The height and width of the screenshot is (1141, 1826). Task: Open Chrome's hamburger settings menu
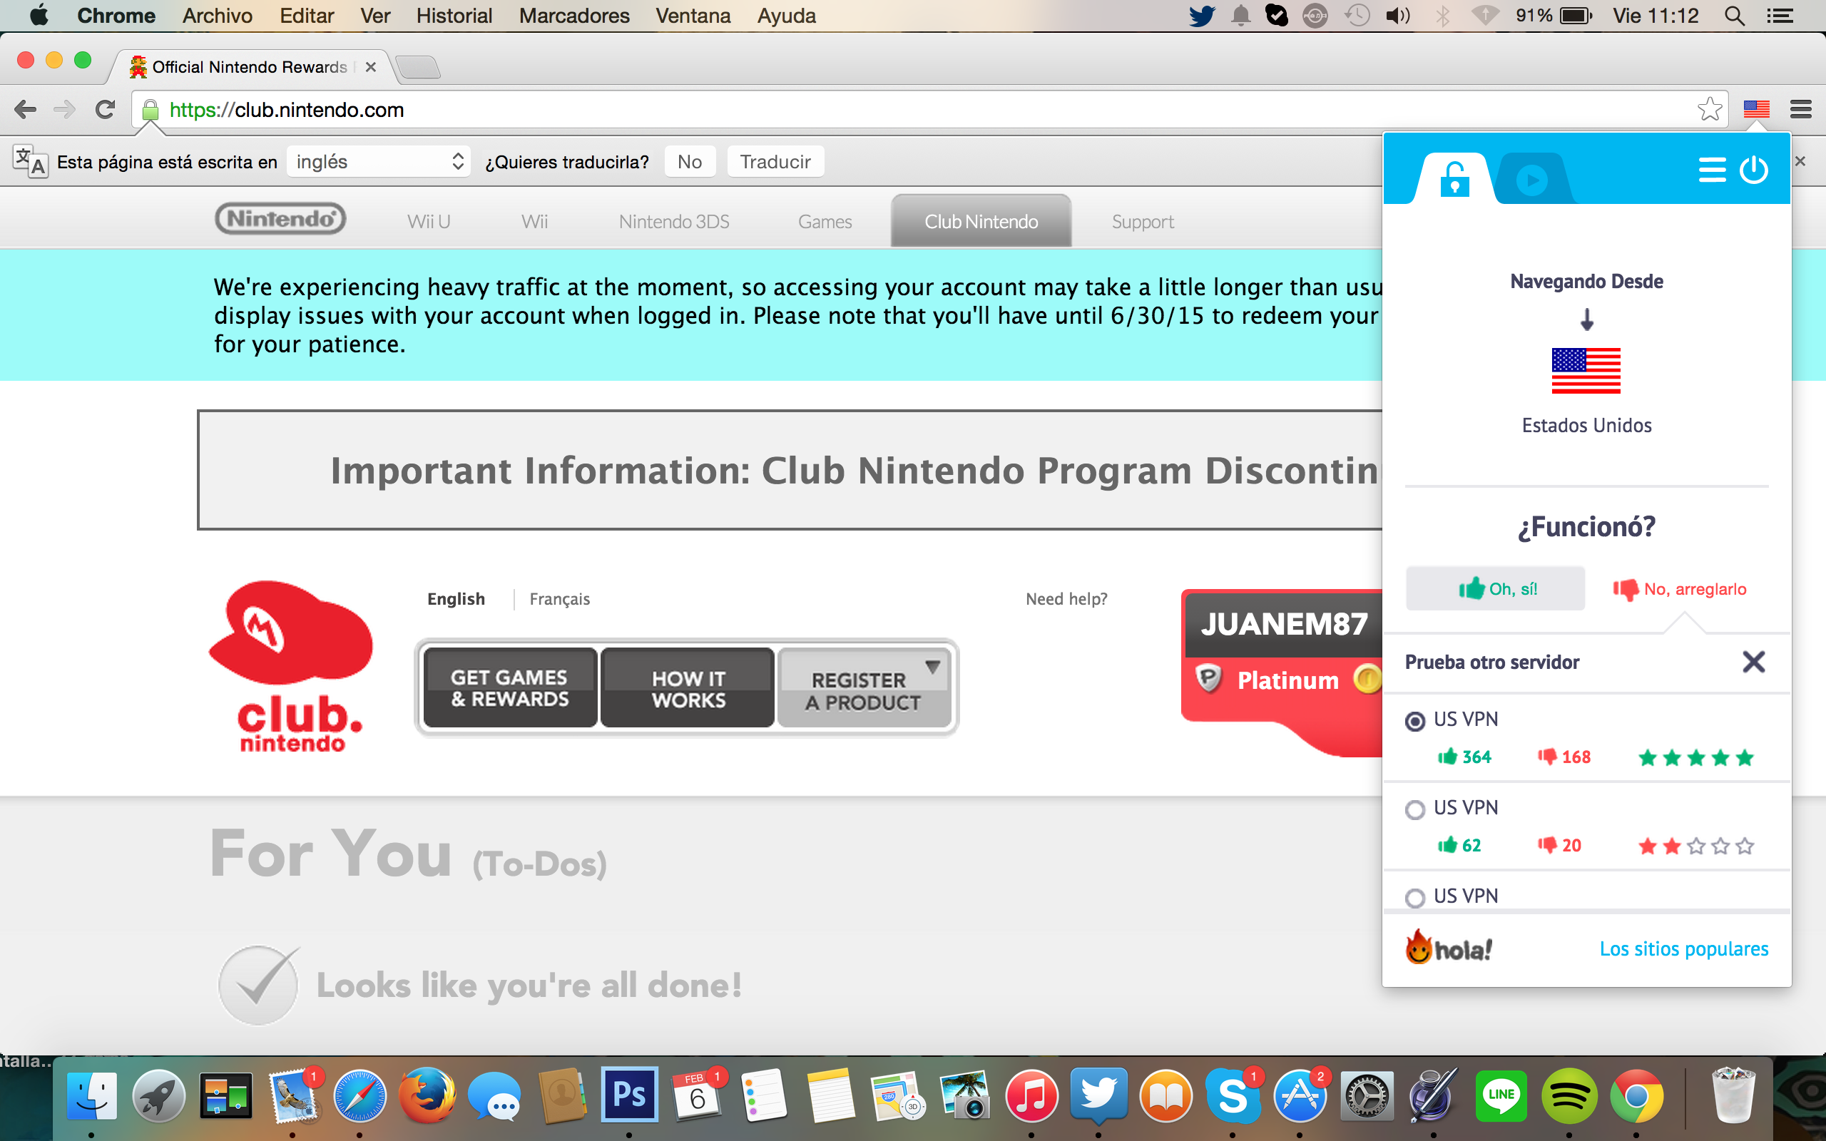click(1800, 110)
